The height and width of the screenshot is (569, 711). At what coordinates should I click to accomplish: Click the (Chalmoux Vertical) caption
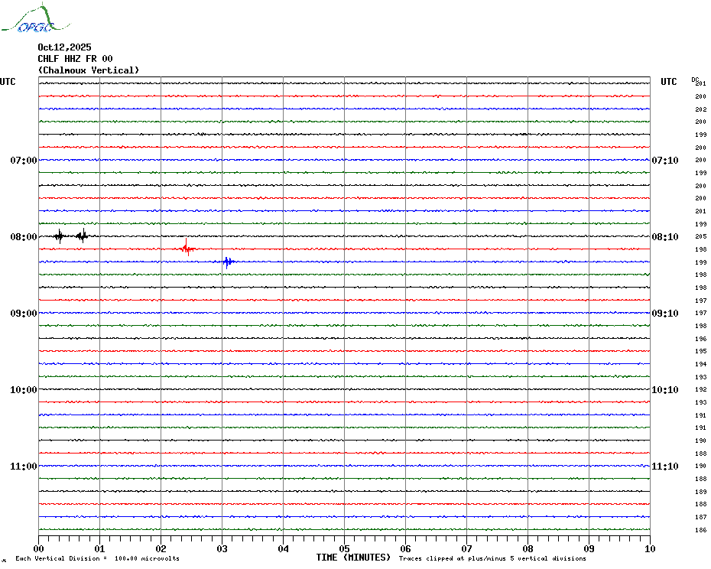click(89, 70)
